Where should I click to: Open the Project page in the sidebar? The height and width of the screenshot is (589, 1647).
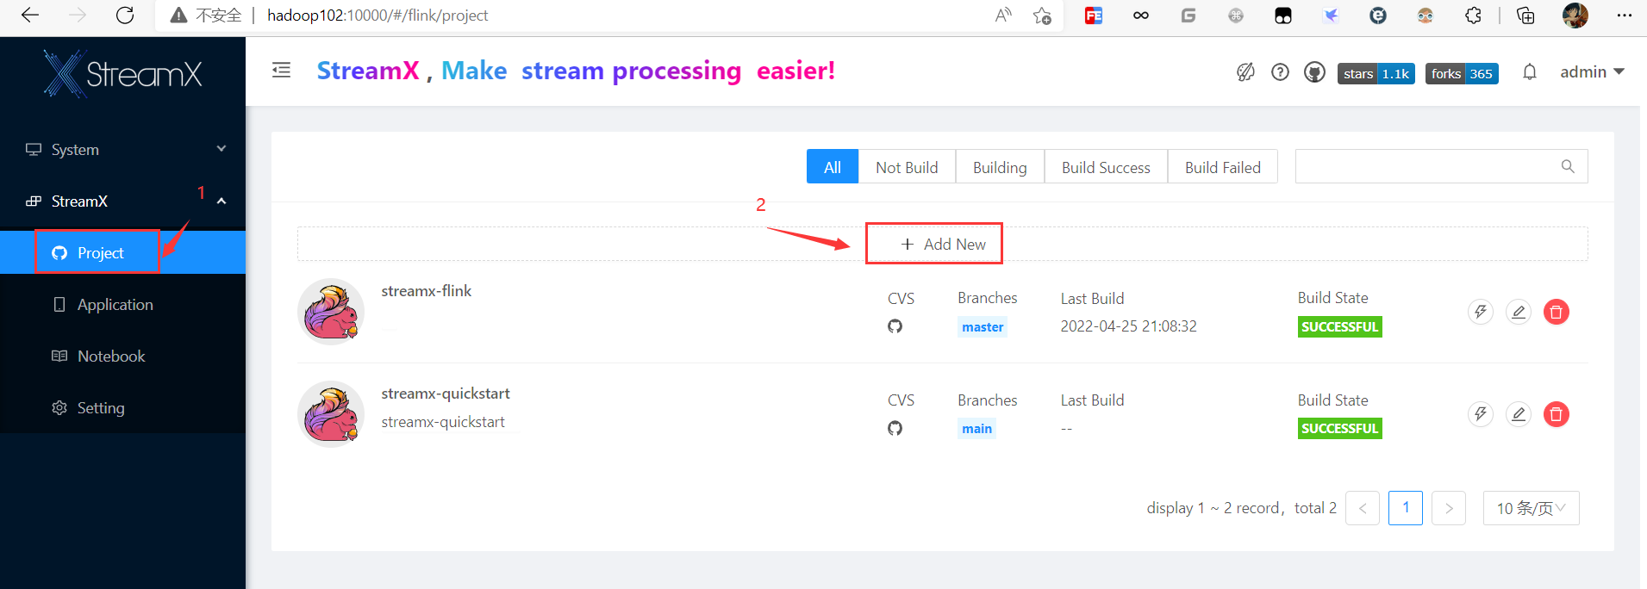pyautogui.click(x=123, y=252)
